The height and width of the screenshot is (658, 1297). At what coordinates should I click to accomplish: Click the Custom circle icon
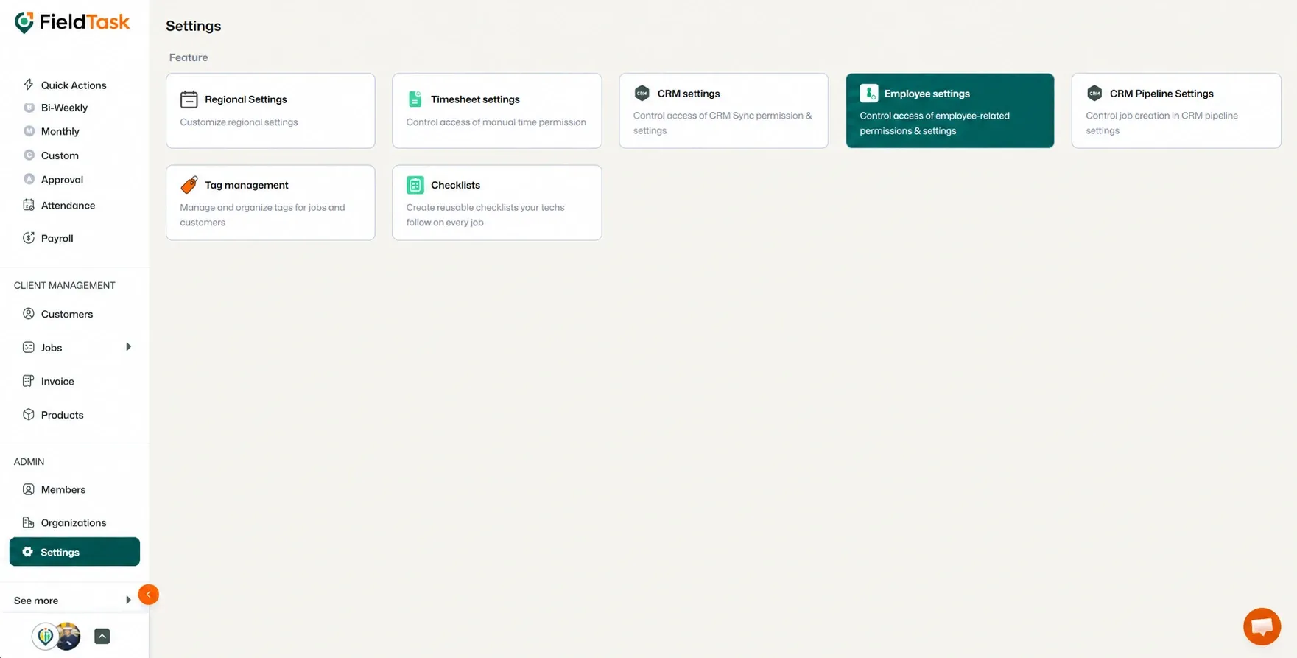[29, 155]
